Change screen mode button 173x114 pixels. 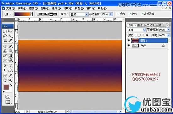coord(8,102)
